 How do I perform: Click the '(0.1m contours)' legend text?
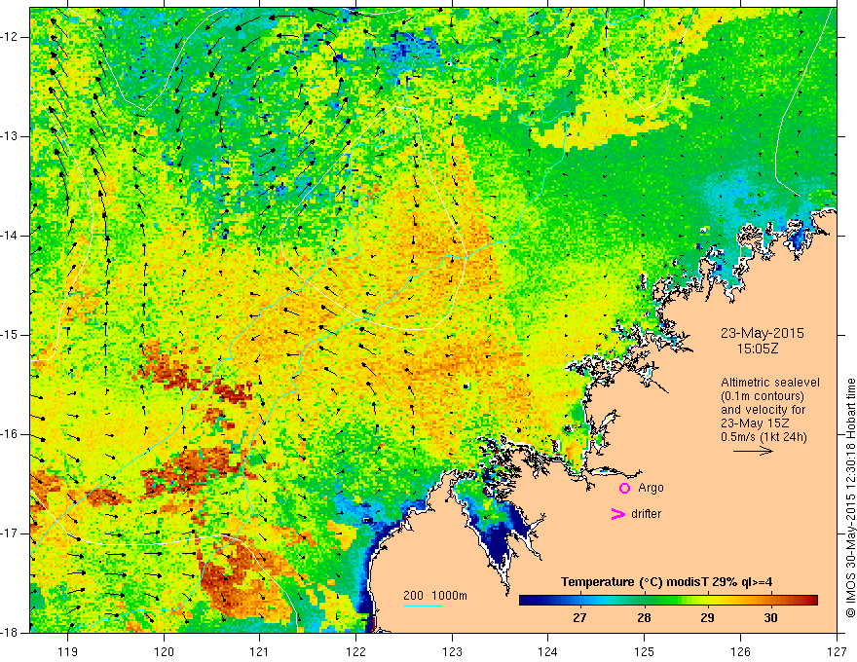[x=763, y=396]
